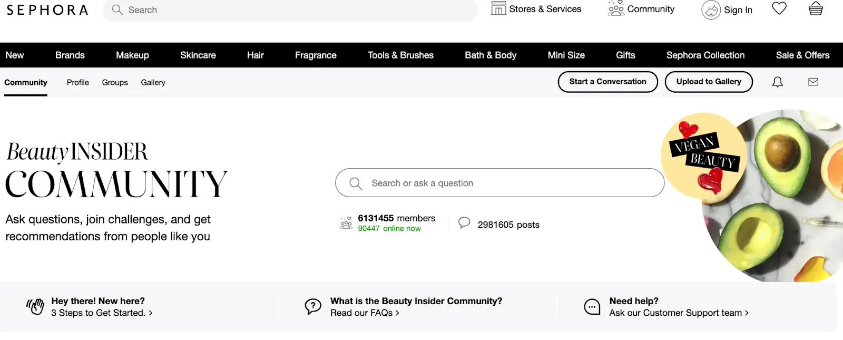Click the 2981605 posts count

(x=508, y=225)
